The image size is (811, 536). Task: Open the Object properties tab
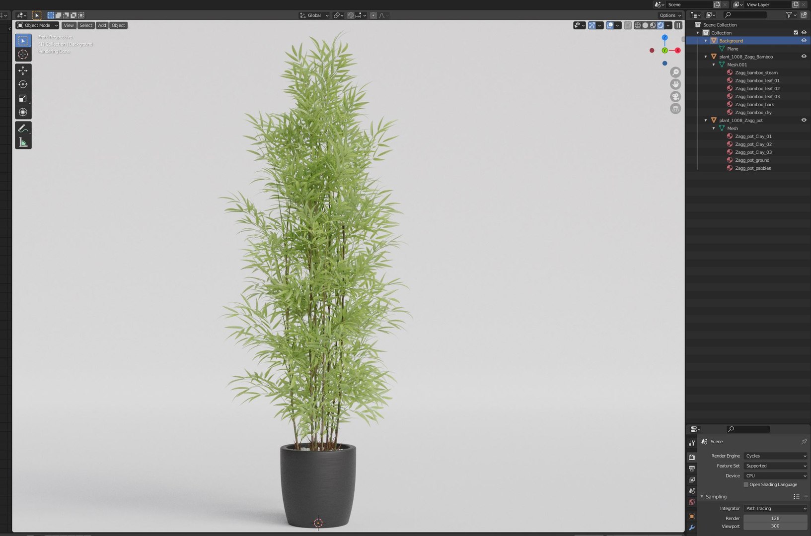692,516
